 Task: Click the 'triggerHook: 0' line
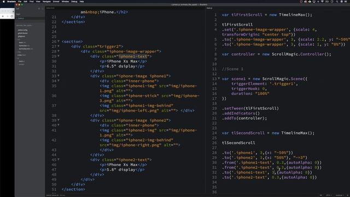pos(249,89)
